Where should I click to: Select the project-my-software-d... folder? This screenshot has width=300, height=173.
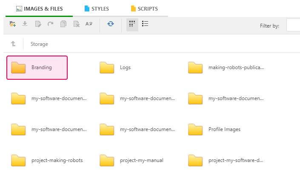pos(226,160)
